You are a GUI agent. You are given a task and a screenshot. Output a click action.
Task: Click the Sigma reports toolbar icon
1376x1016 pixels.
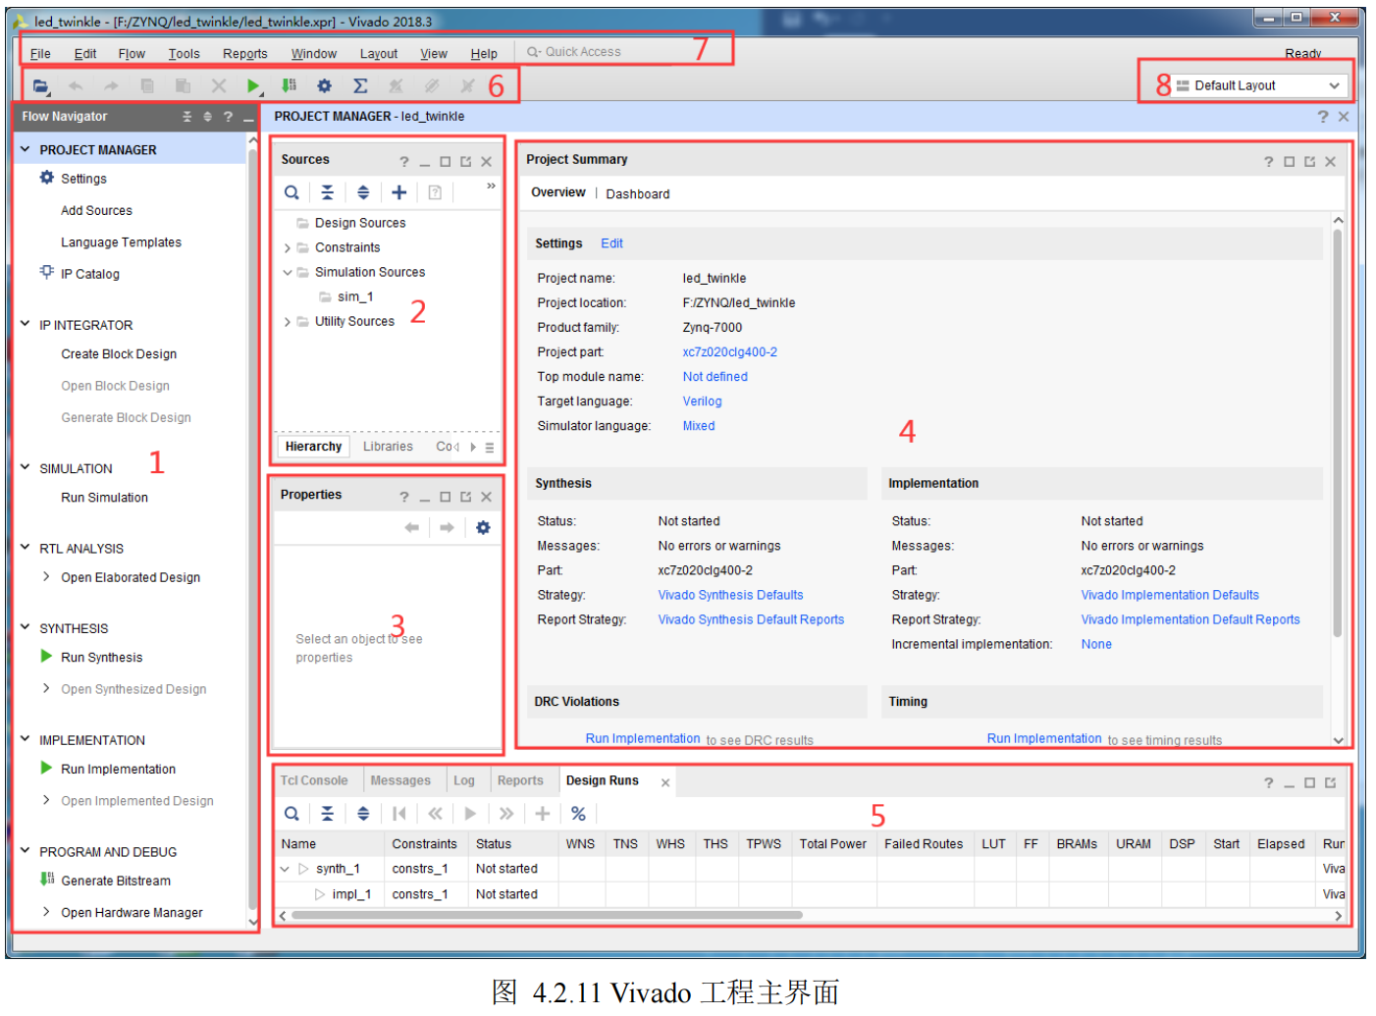click(x=360, y=86)
